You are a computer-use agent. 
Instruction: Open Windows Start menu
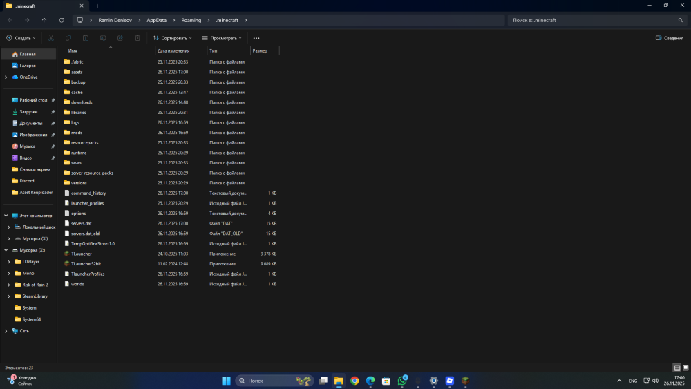(226, 381)
